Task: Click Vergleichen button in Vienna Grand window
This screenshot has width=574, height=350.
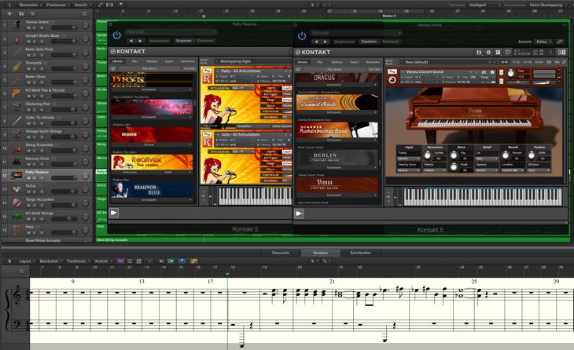Action: [344, 42]
